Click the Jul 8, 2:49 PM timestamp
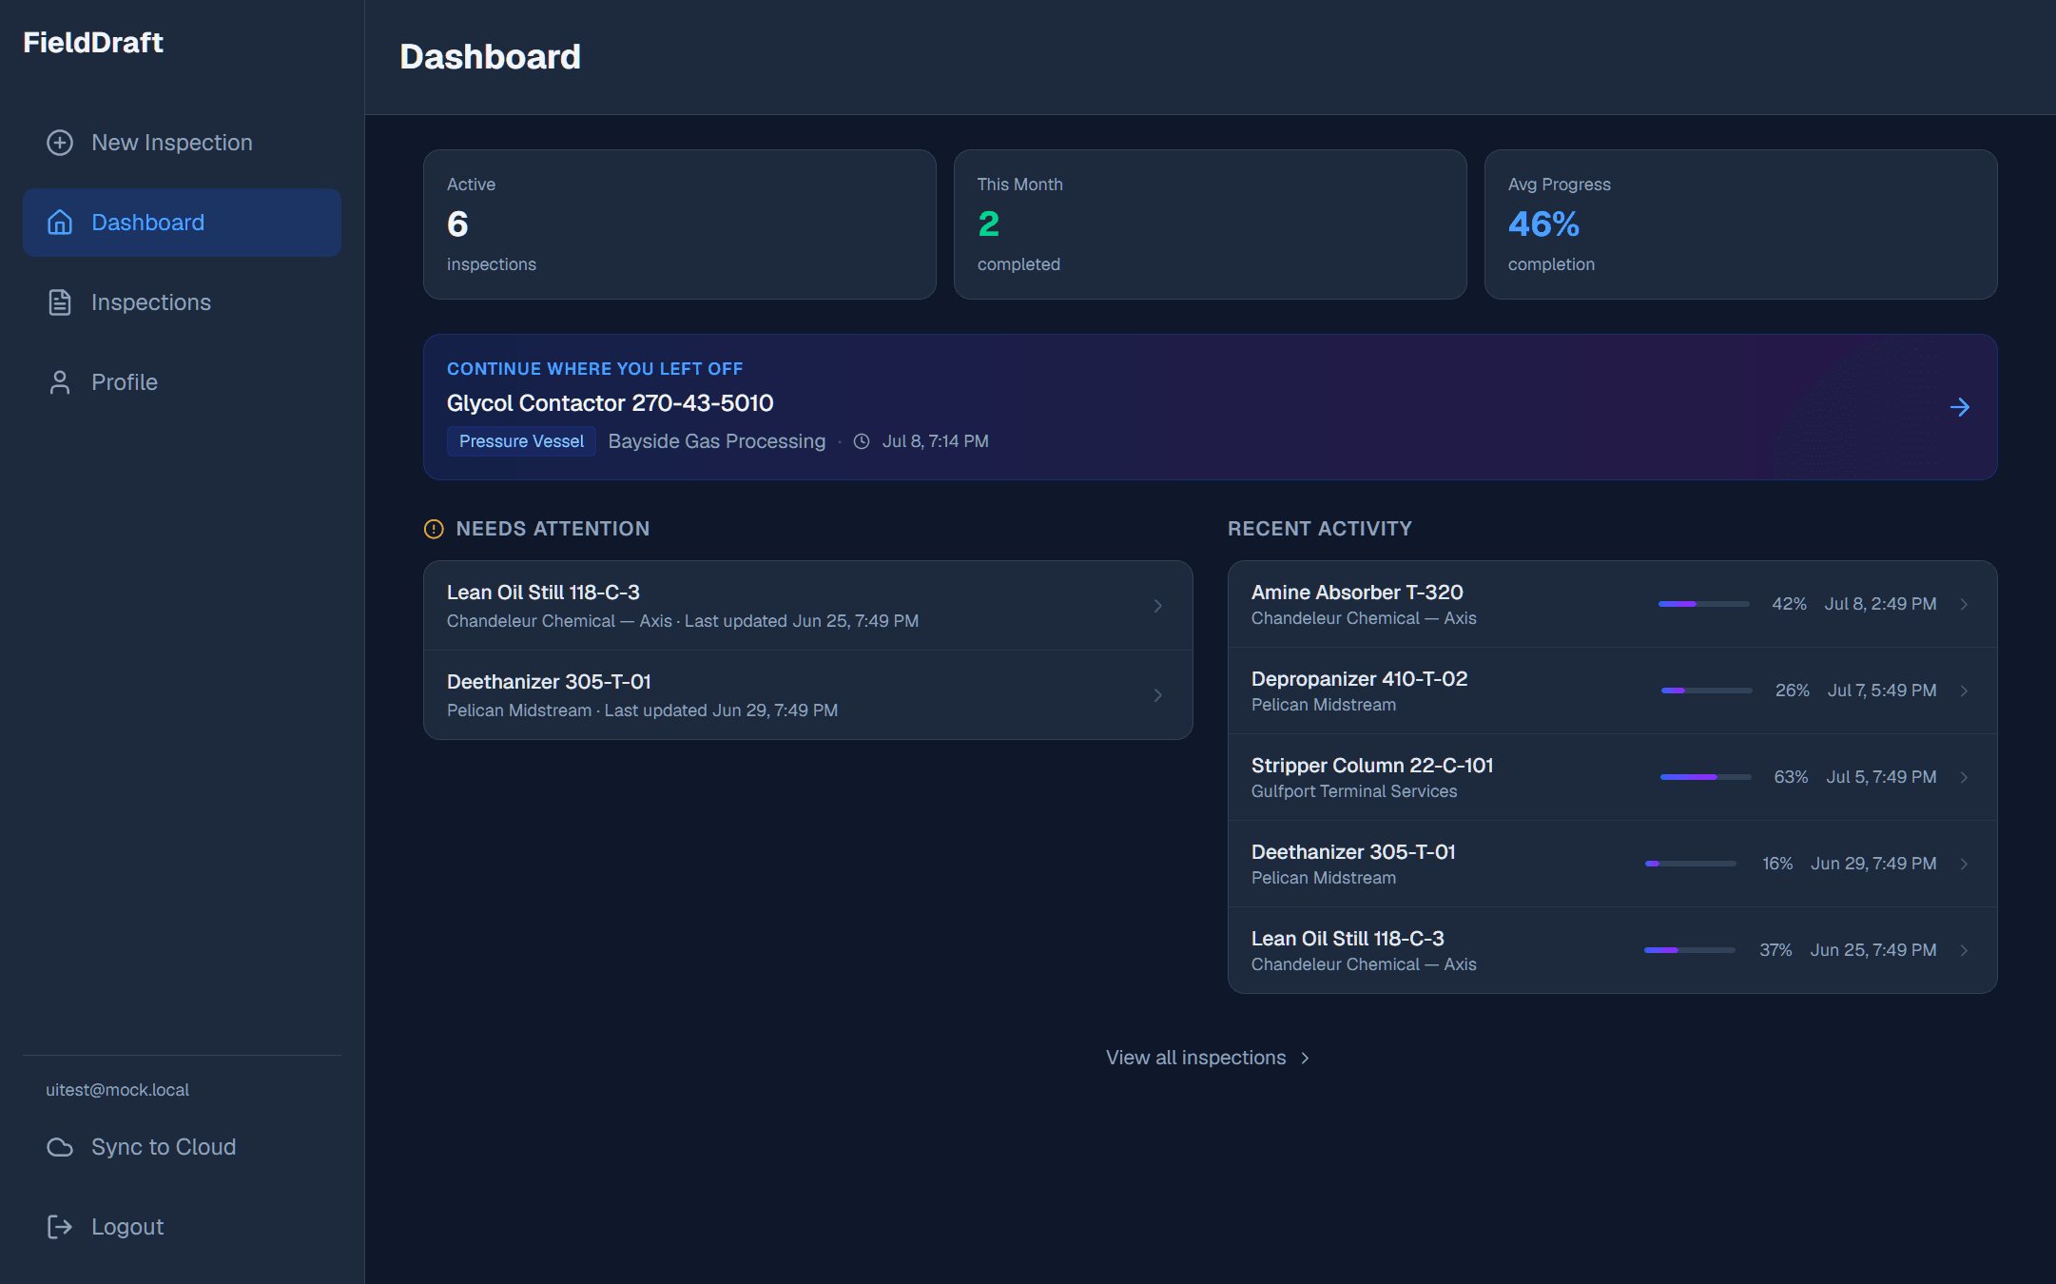 click(x=1880, y=604)
